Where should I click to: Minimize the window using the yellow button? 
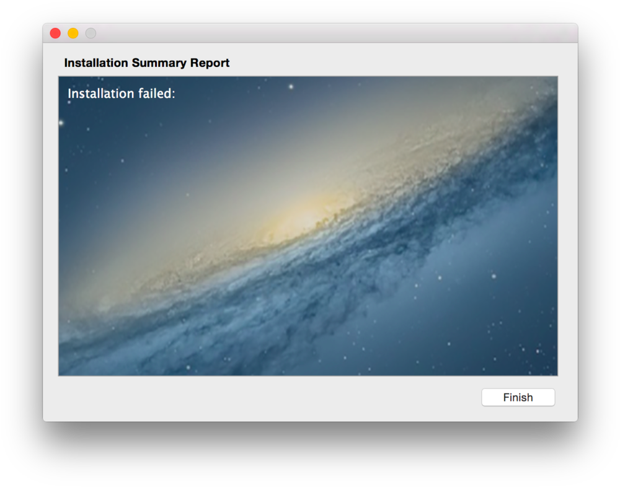point(73,33)
